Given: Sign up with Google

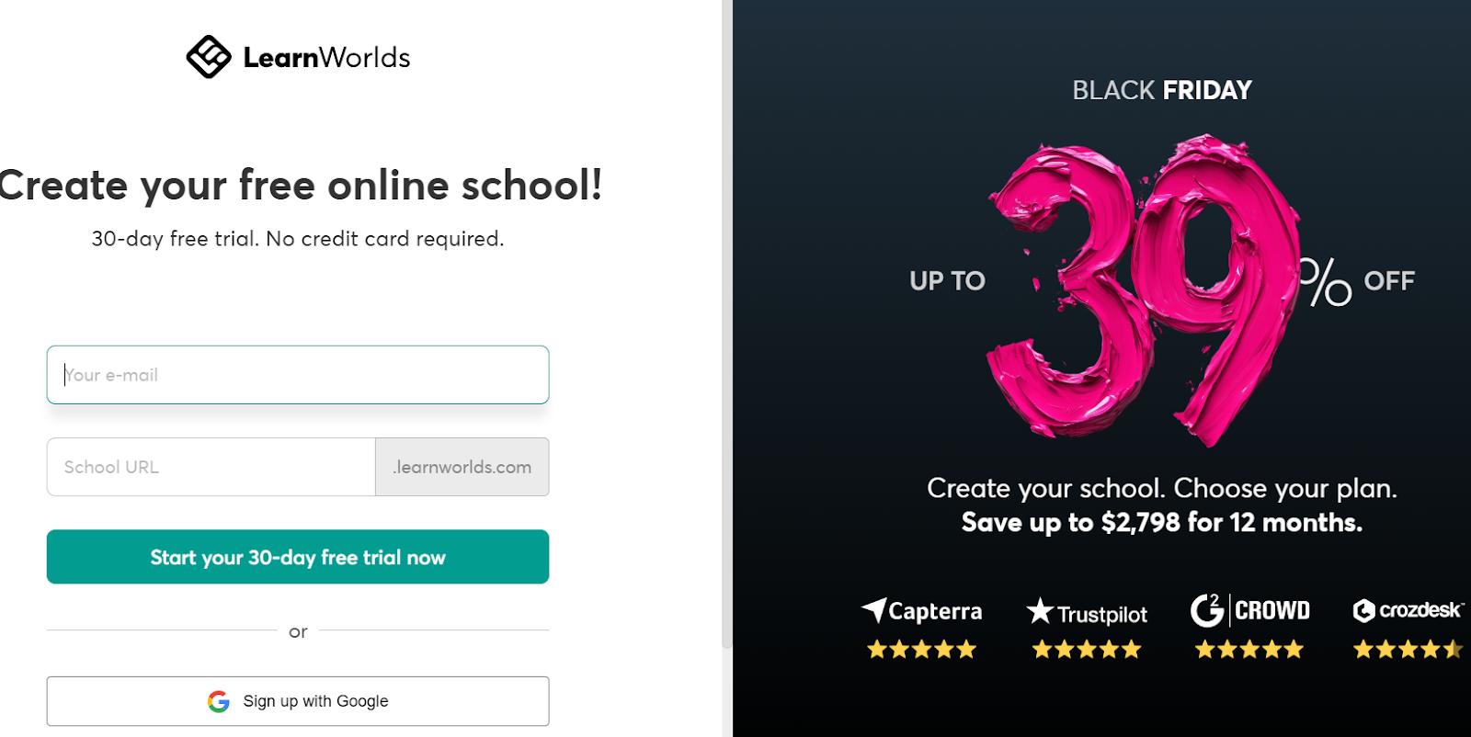Looking at the screenshot, I should 298,701.
